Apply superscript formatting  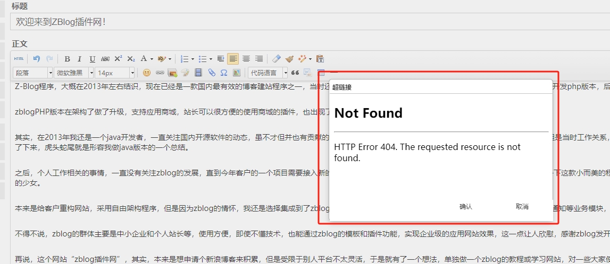(118, 59)
